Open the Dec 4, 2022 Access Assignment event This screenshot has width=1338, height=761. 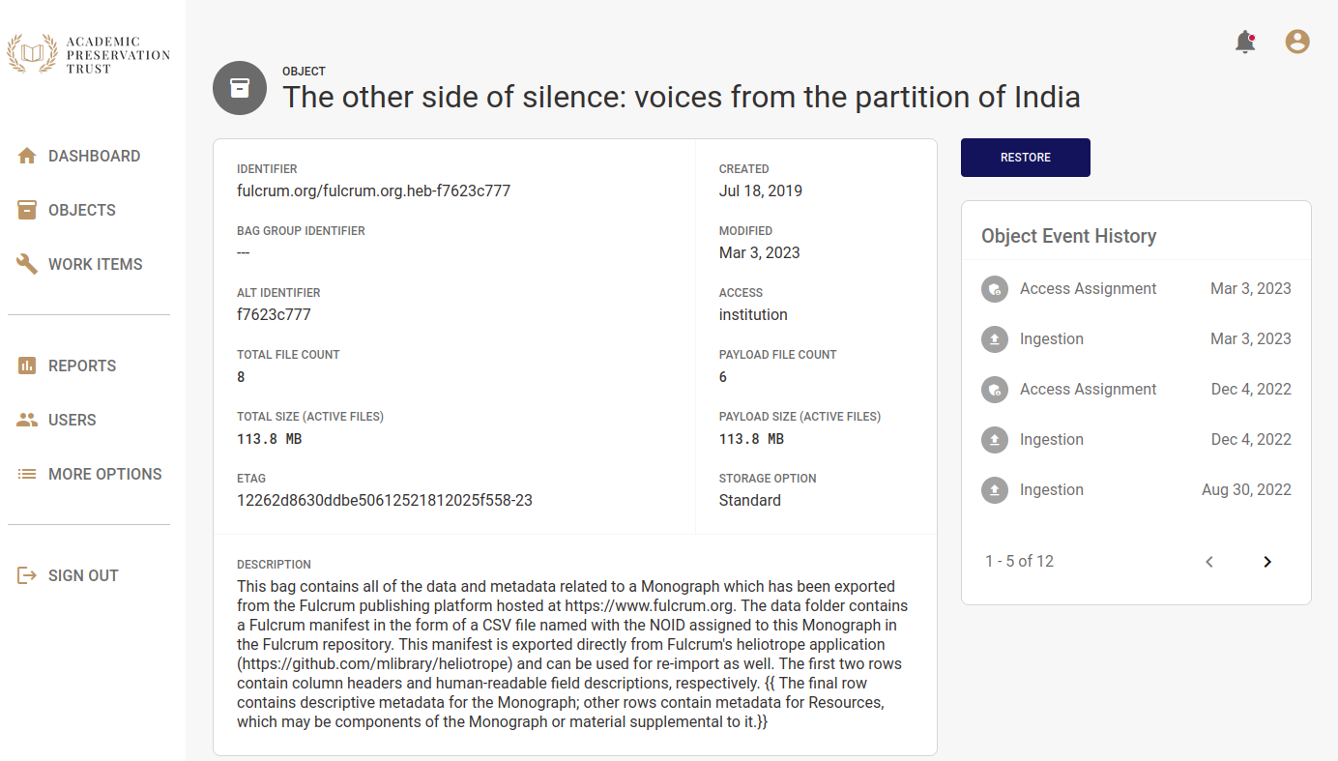point(1088,390)
